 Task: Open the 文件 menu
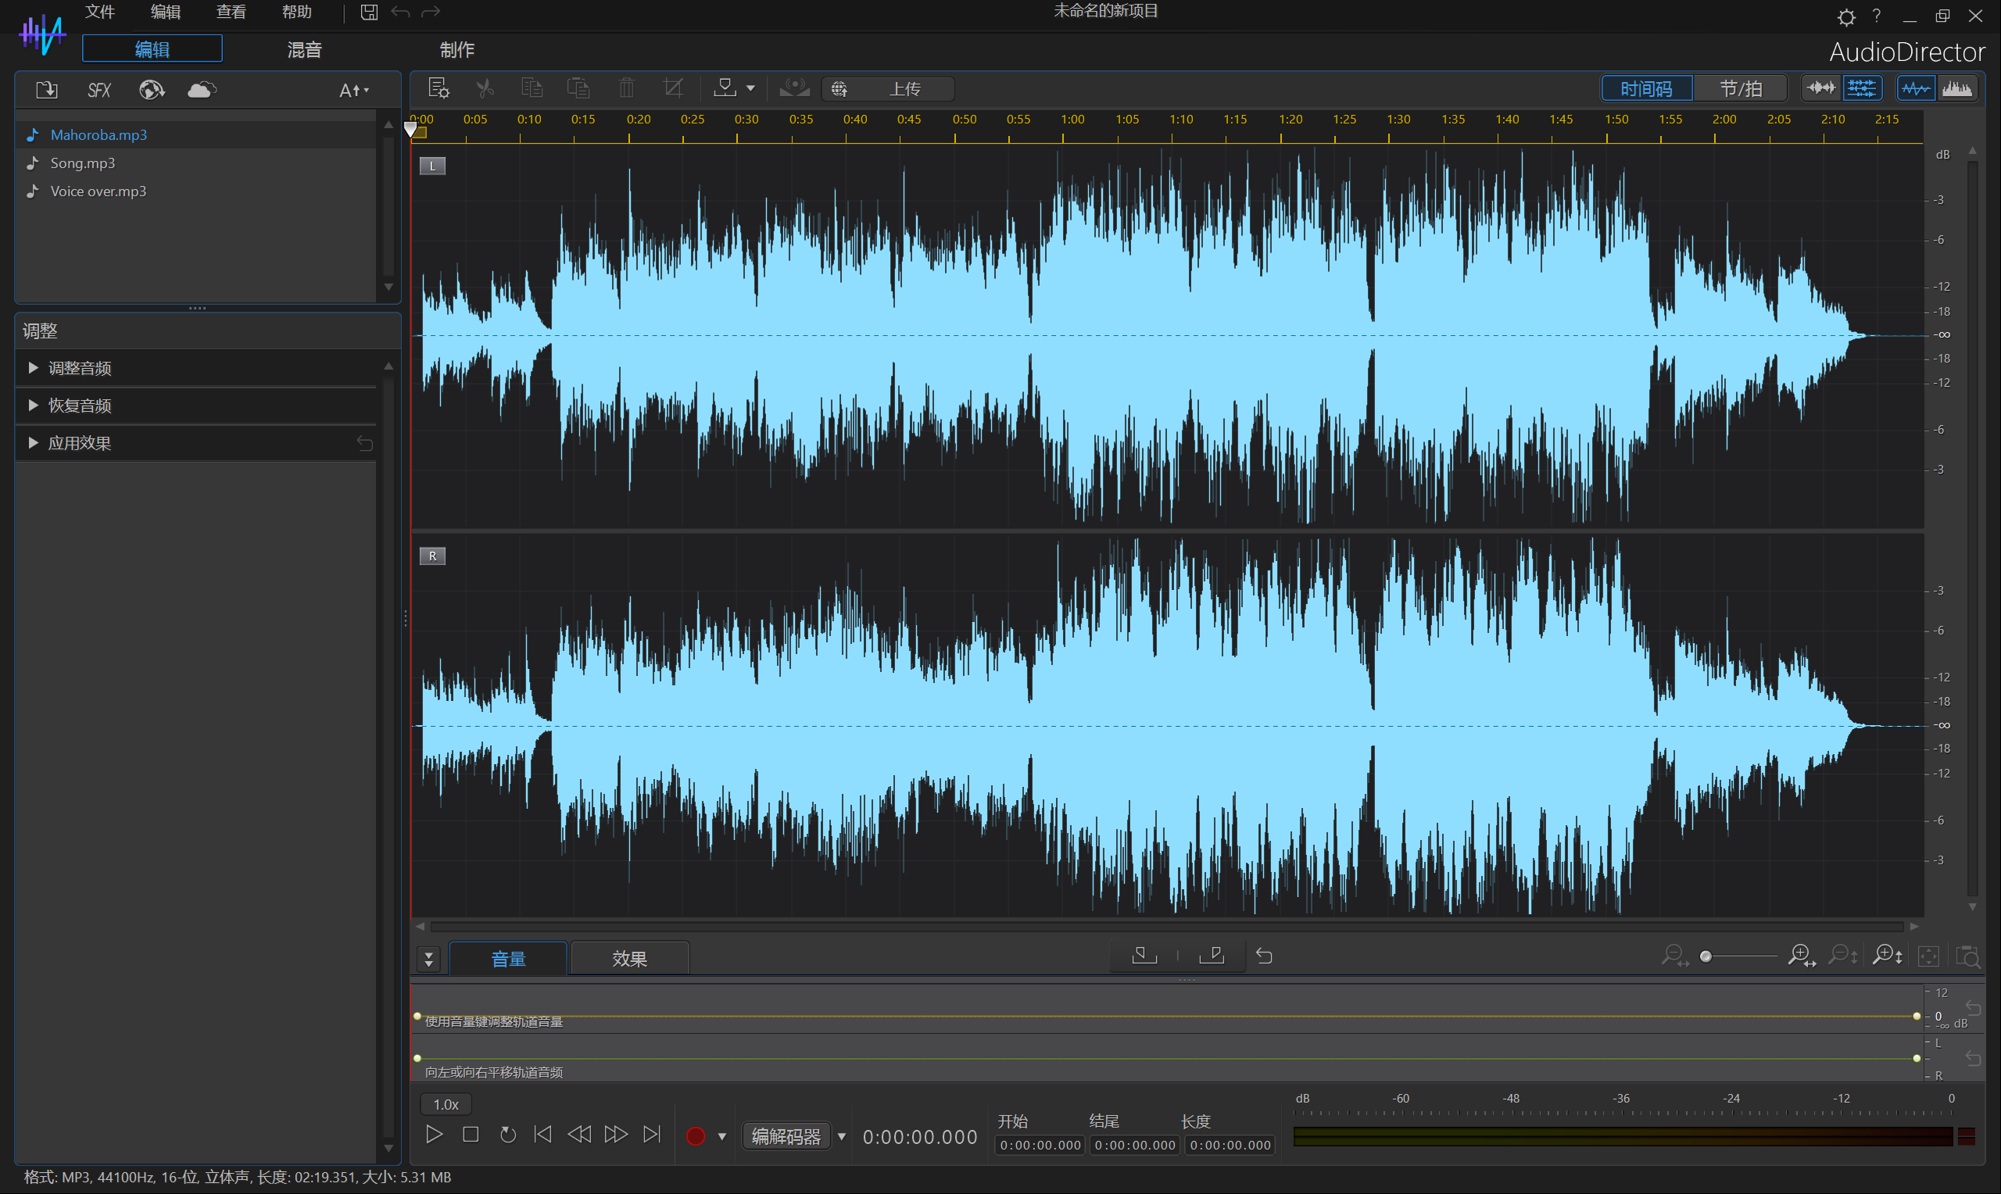tap(100, 12)
